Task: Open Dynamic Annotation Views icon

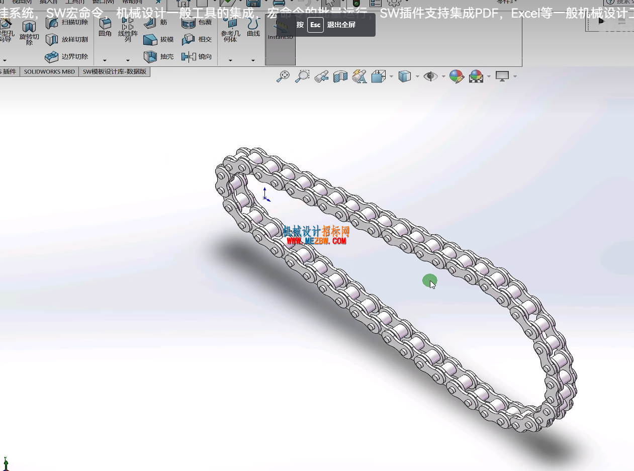Action: tap(359, 76)
